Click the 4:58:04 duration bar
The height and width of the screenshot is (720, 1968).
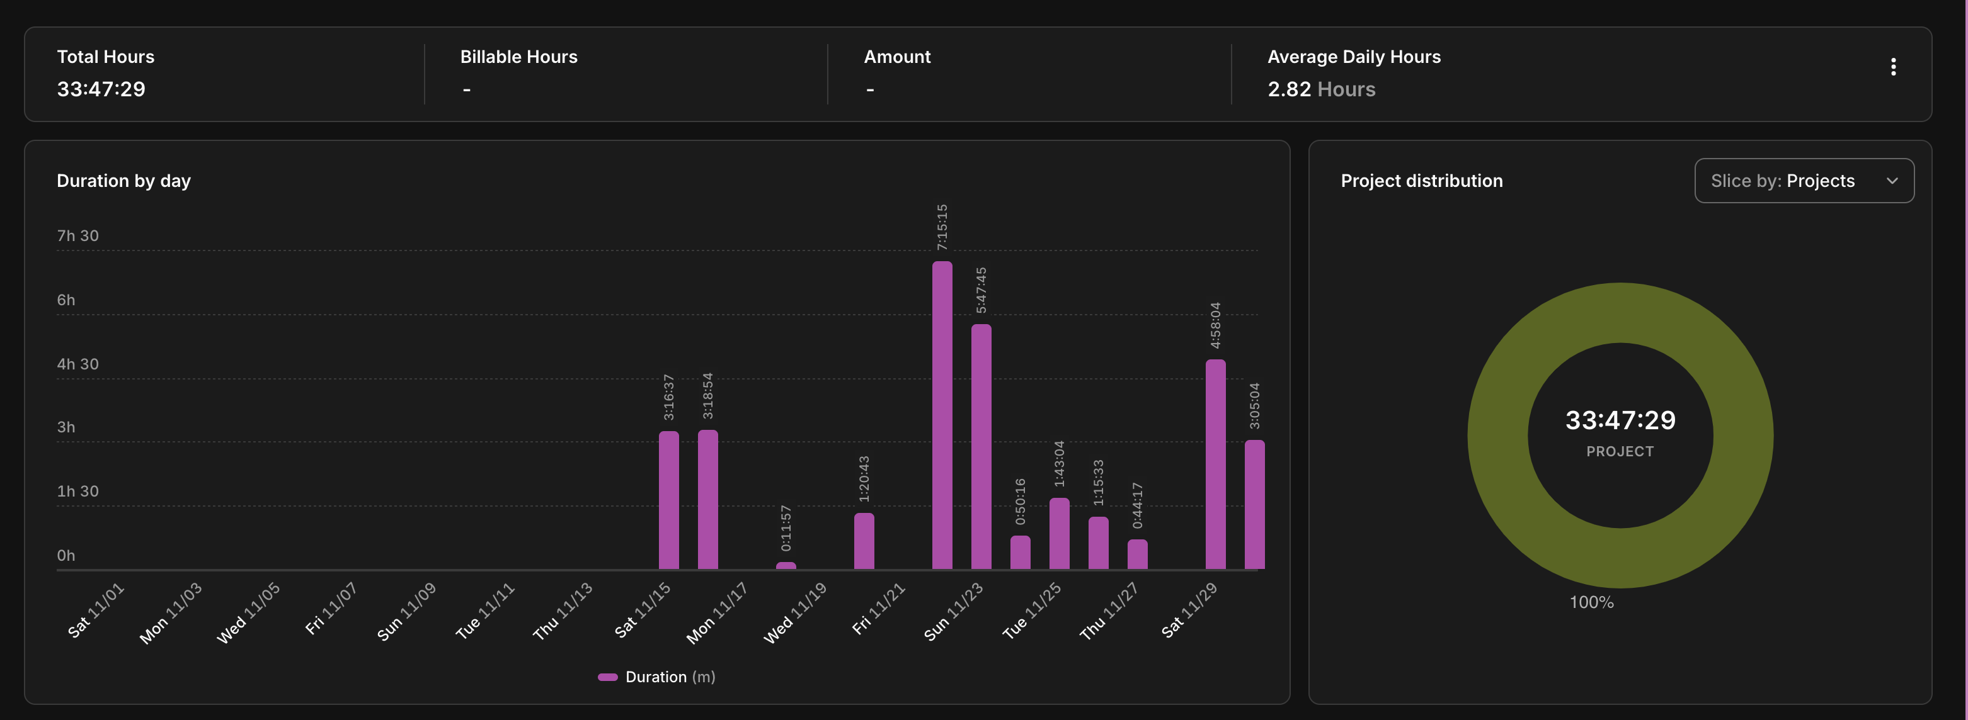(1215, 464)
